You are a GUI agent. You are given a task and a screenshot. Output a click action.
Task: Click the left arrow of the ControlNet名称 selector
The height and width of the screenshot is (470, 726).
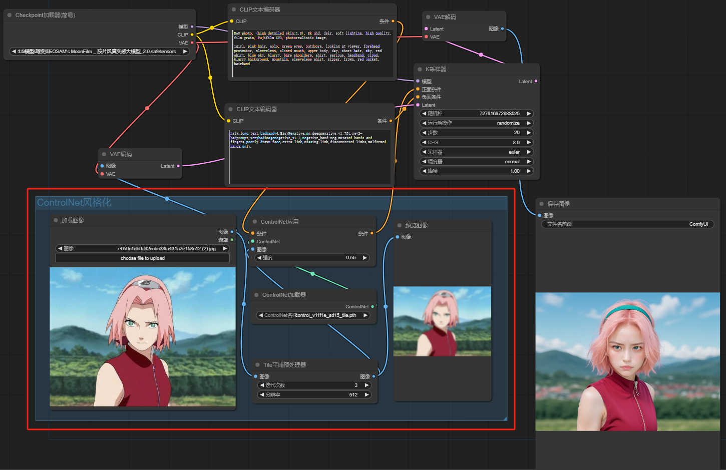(x=260, y=315)
